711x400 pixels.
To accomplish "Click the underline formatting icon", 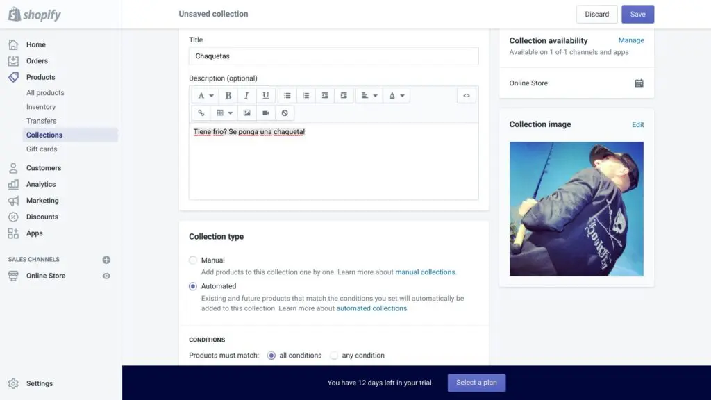I will click(265, 96).
